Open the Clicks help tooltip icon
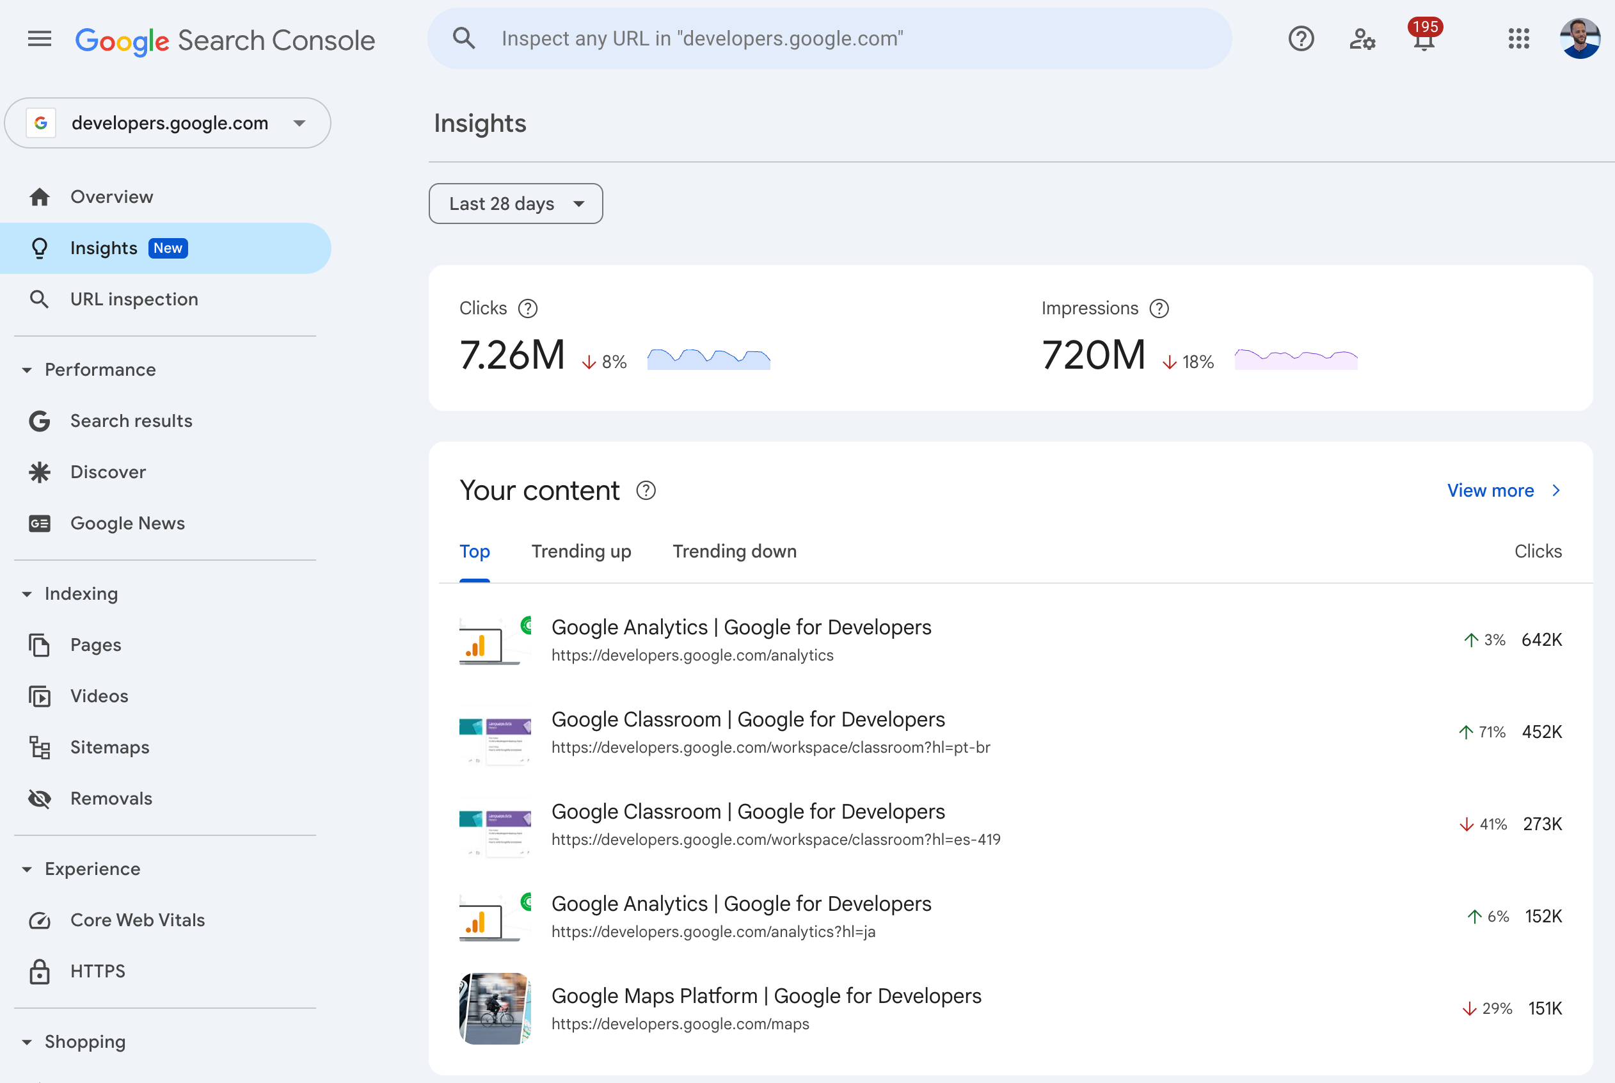 pyautogui.click(x=527, y=308)
